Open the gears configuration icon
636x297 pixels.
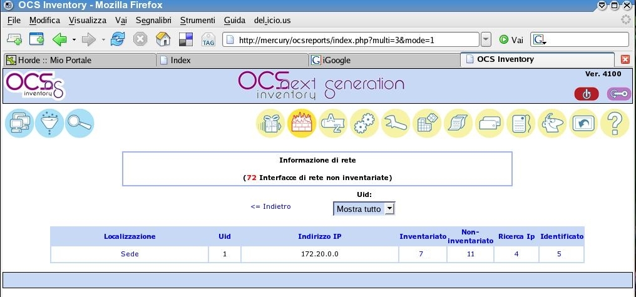coord(365,124)
